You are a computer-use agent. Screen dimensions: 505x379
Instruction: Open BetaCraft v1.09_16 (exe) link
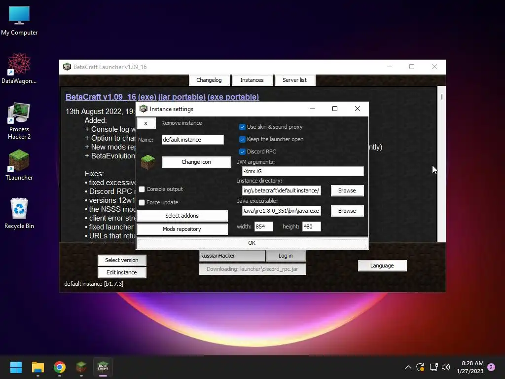(x=111, y=97)
